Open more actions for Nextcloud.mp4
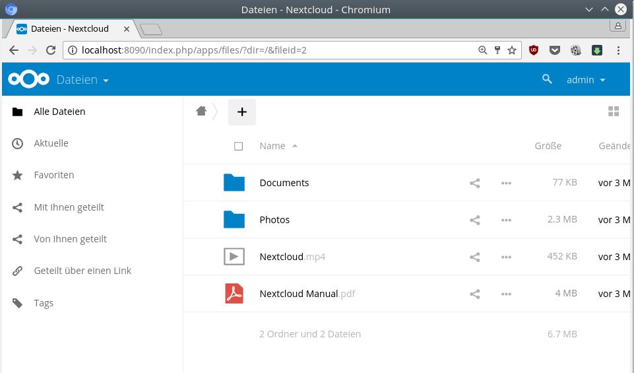The width and height of the screenshot is (634, 373). coord(506,257)
